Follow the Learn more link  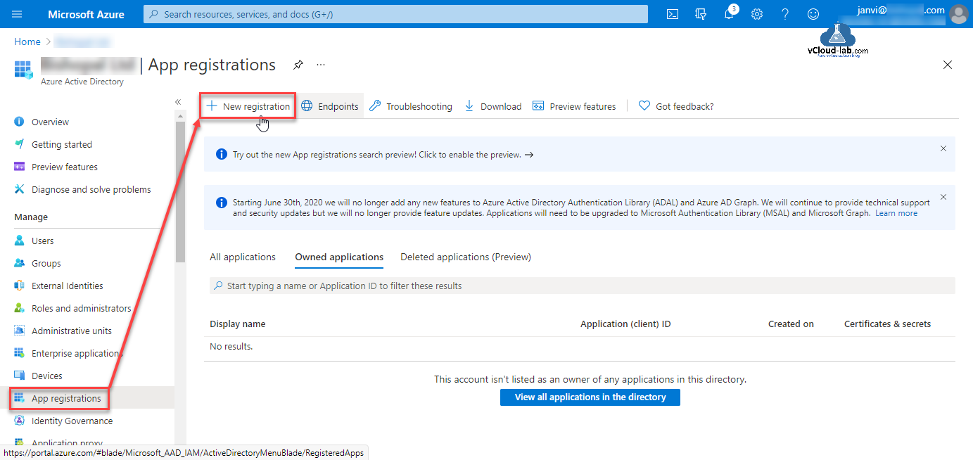[896, 213]
